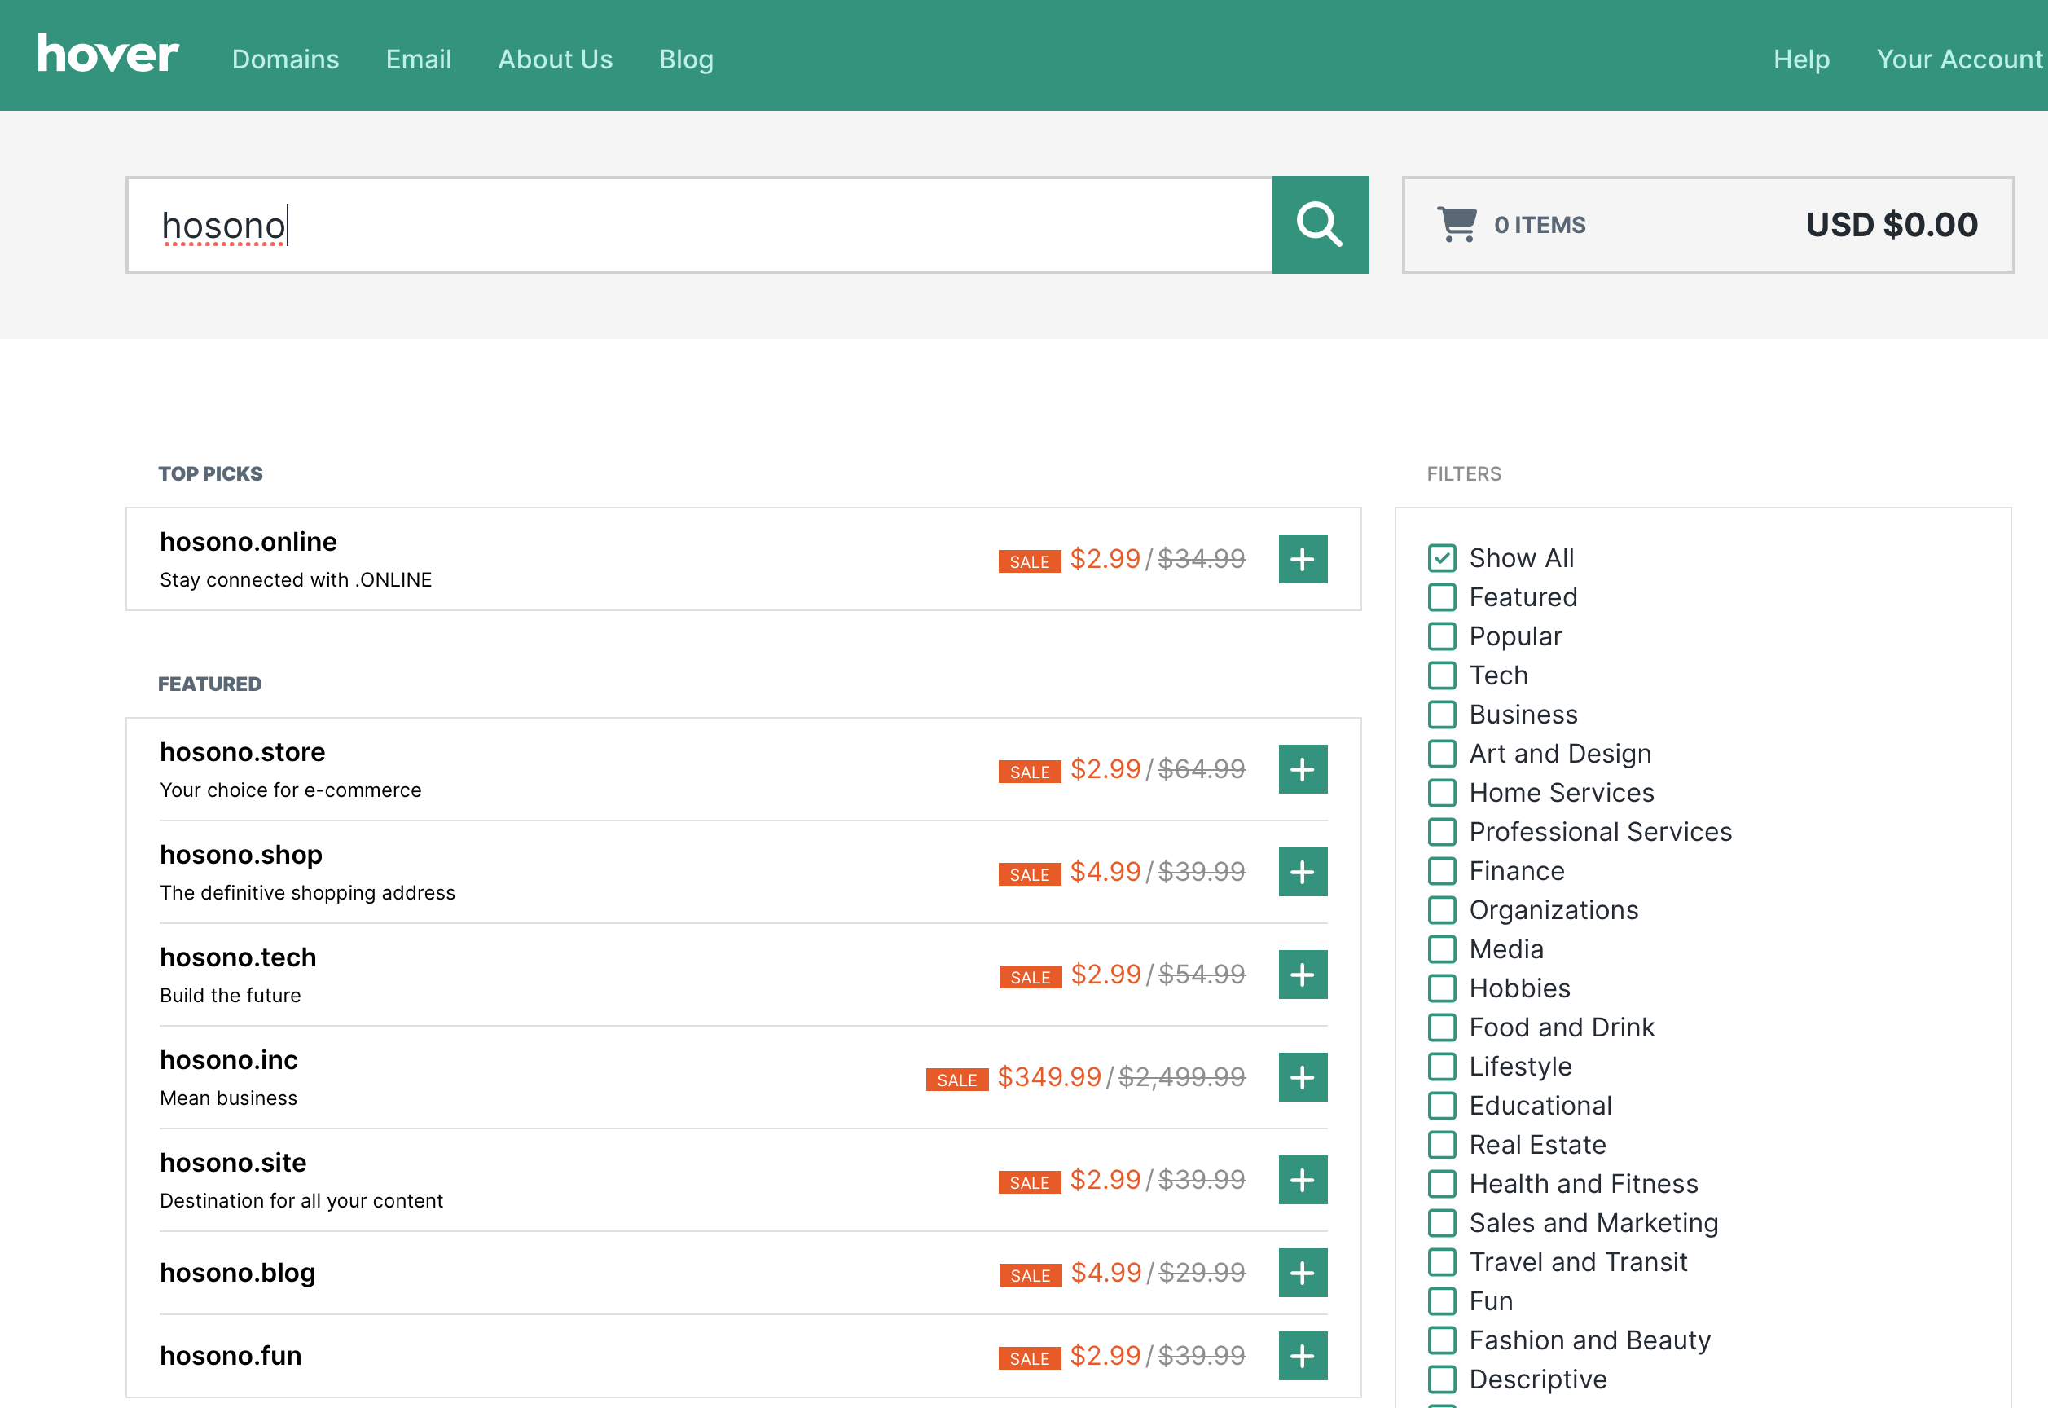Enable the Business filter checkbox

pos(1442,715)
